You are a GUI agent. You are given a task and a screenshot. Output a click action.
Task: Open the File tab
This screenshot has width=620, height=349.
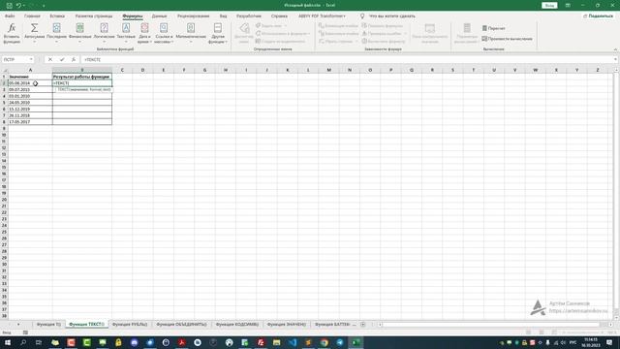pyautogui.click(x=10, y=16)
